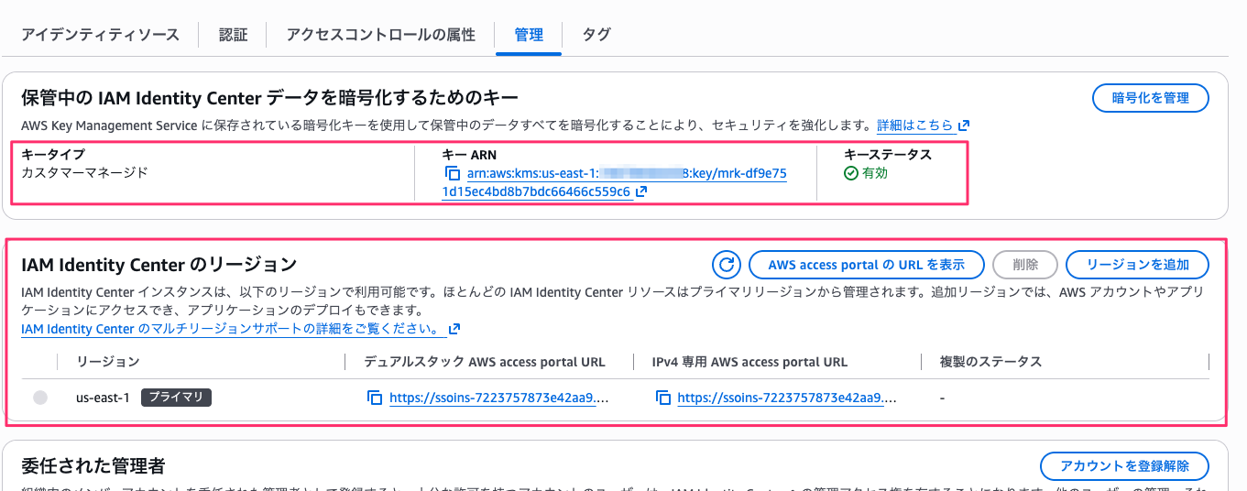Screen dimensions: 1247x491
Task: Copy the dual-stack portal URL with its copy icon
Action: click(374, 398)
